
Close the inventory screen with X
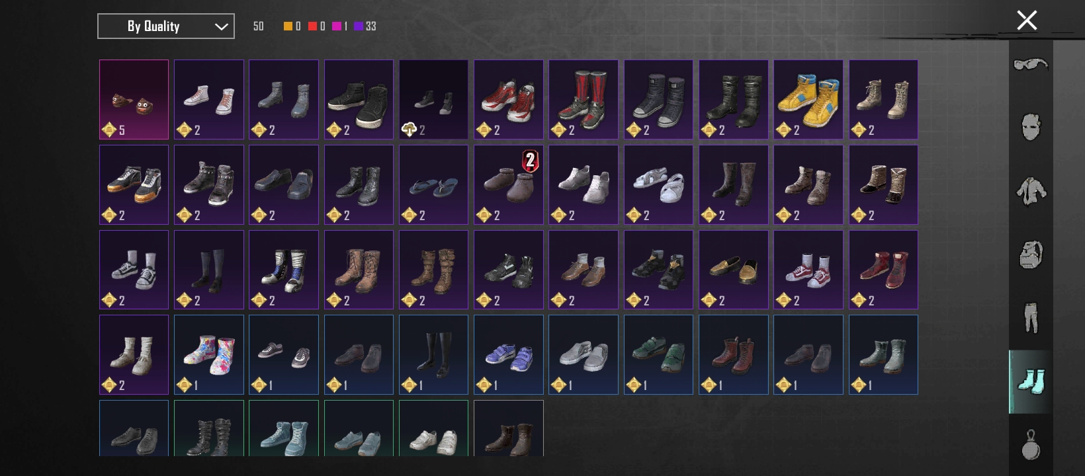[1027, 20]
